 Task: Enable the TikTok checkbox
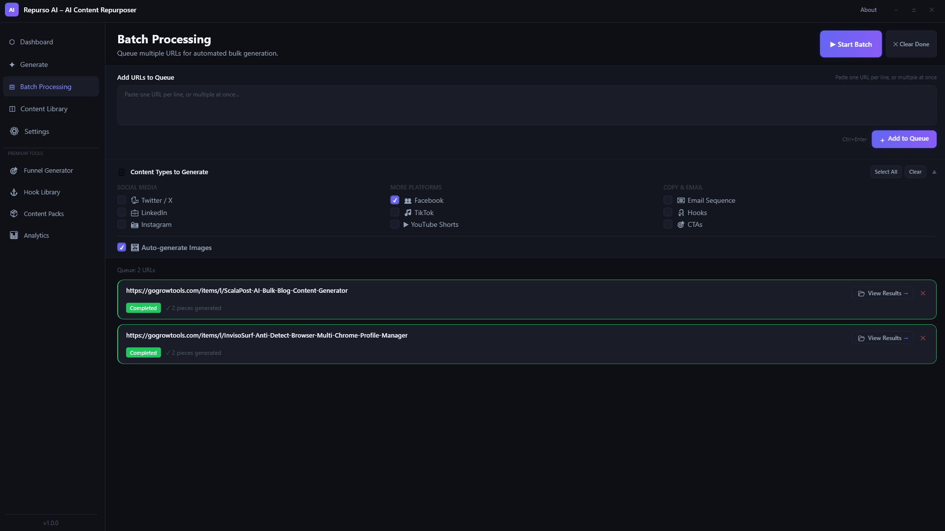(x=395, y=213)
